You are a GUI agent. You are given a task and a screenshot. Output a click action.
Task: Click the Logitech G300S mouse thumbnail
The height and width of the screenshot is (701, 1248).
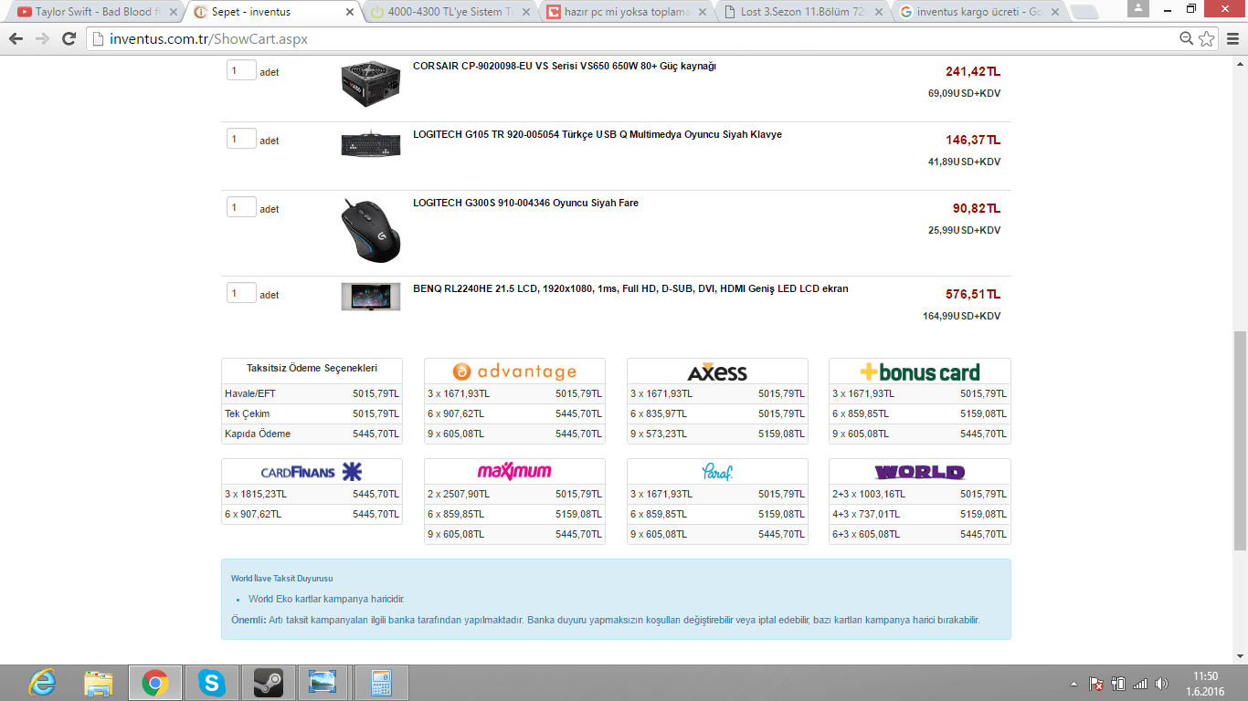tap(370, 230)
